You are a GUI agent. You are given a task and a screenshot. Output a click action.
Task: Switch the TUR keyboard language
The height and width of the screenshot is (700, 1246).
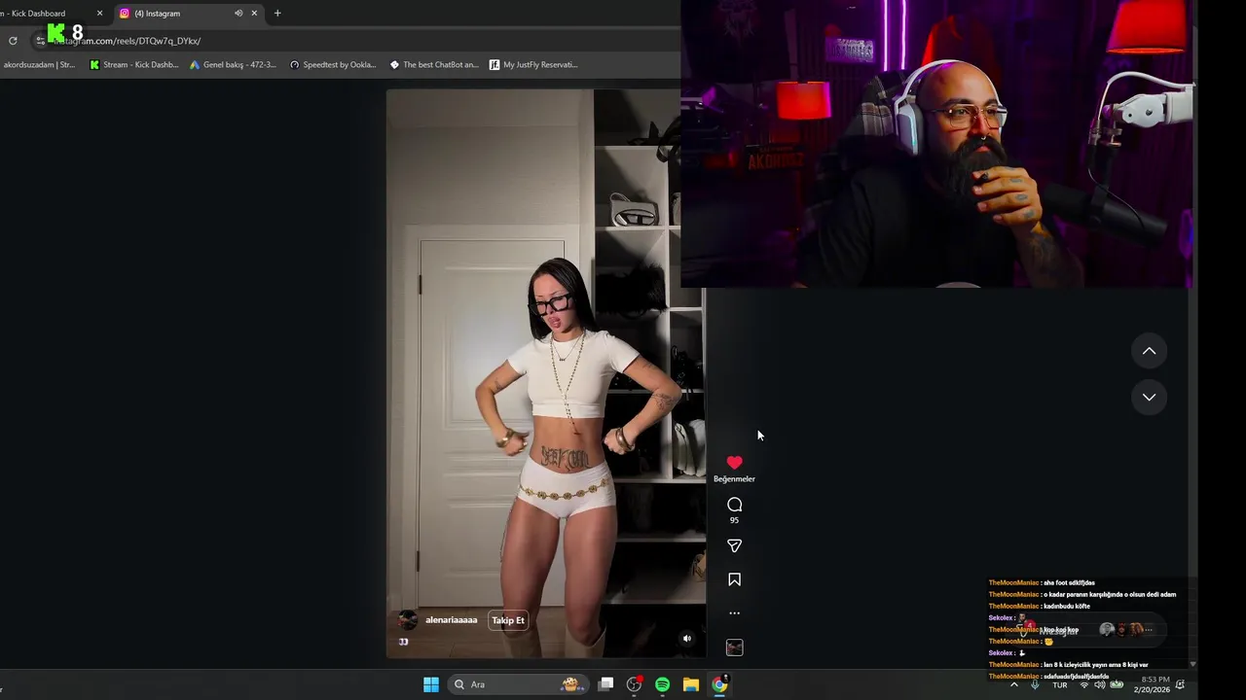point(1059,685)
